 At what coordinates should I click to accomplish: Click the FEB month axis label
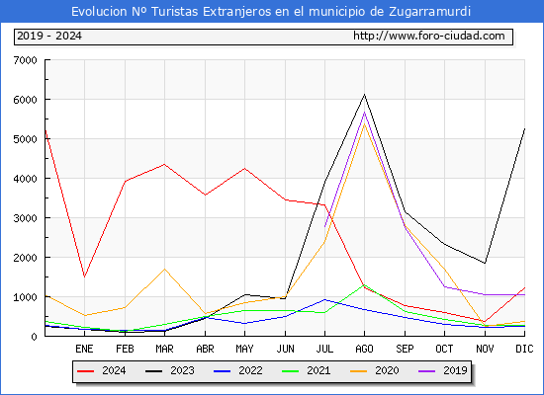click(125, 349)
